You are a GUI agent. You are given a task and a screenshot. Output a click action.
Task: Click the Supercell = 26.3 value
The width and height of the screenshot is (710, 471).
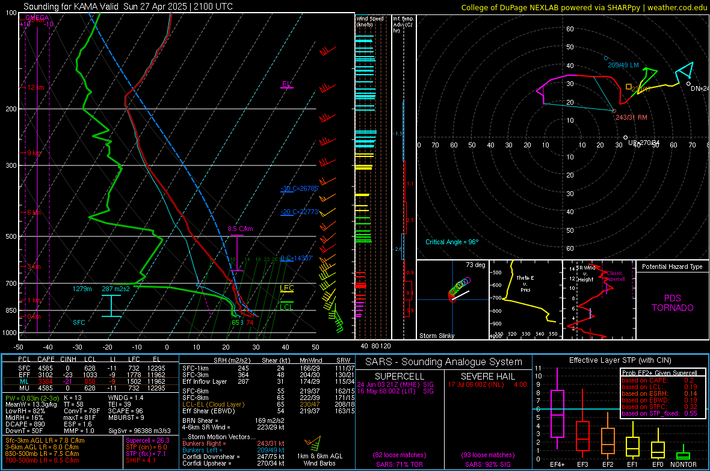(147, 441)
